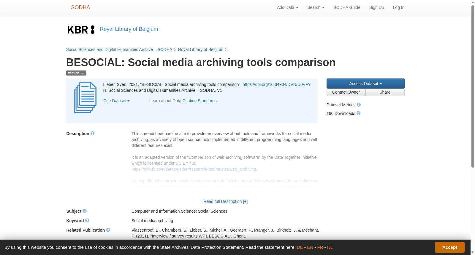Click the page vertical scrollbar thumb

click(x=473, y=86)
